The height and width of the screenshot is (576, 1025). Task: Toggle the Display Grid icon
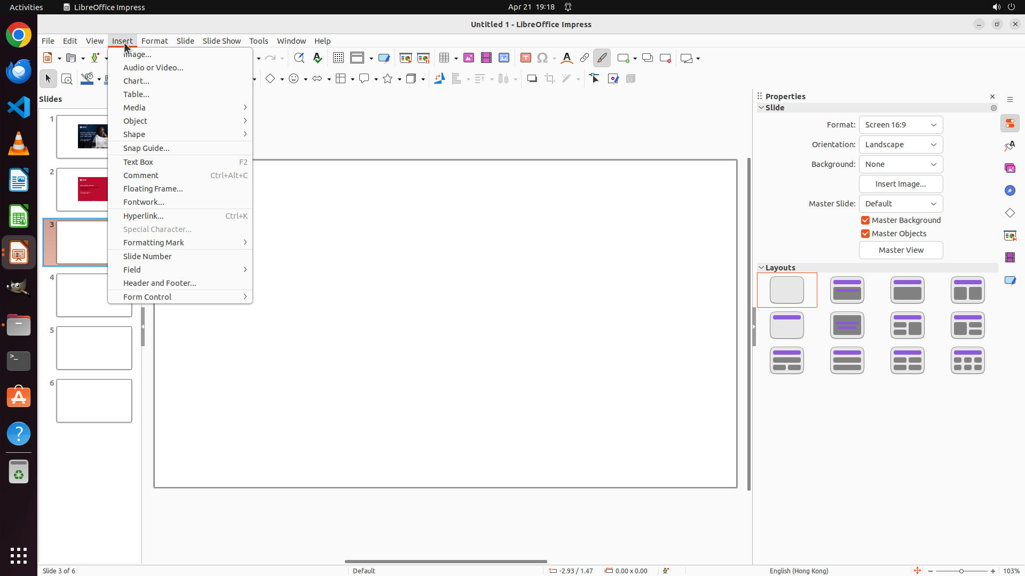click(x=338, y=58)
